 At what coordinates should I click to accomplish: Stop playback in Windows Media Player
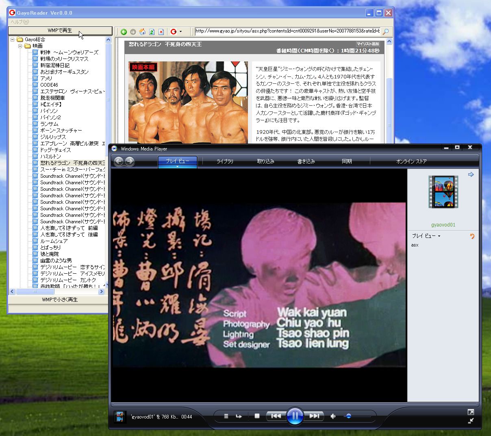tap(257, 416)
